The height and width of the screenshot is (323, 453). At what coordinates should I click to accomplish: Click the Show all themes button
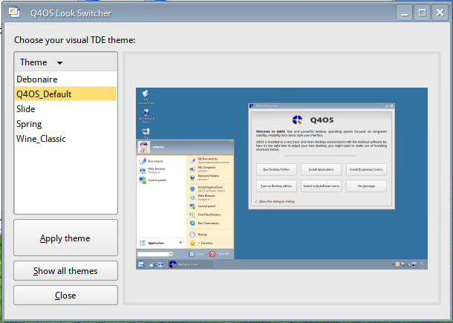click(65, 271)
